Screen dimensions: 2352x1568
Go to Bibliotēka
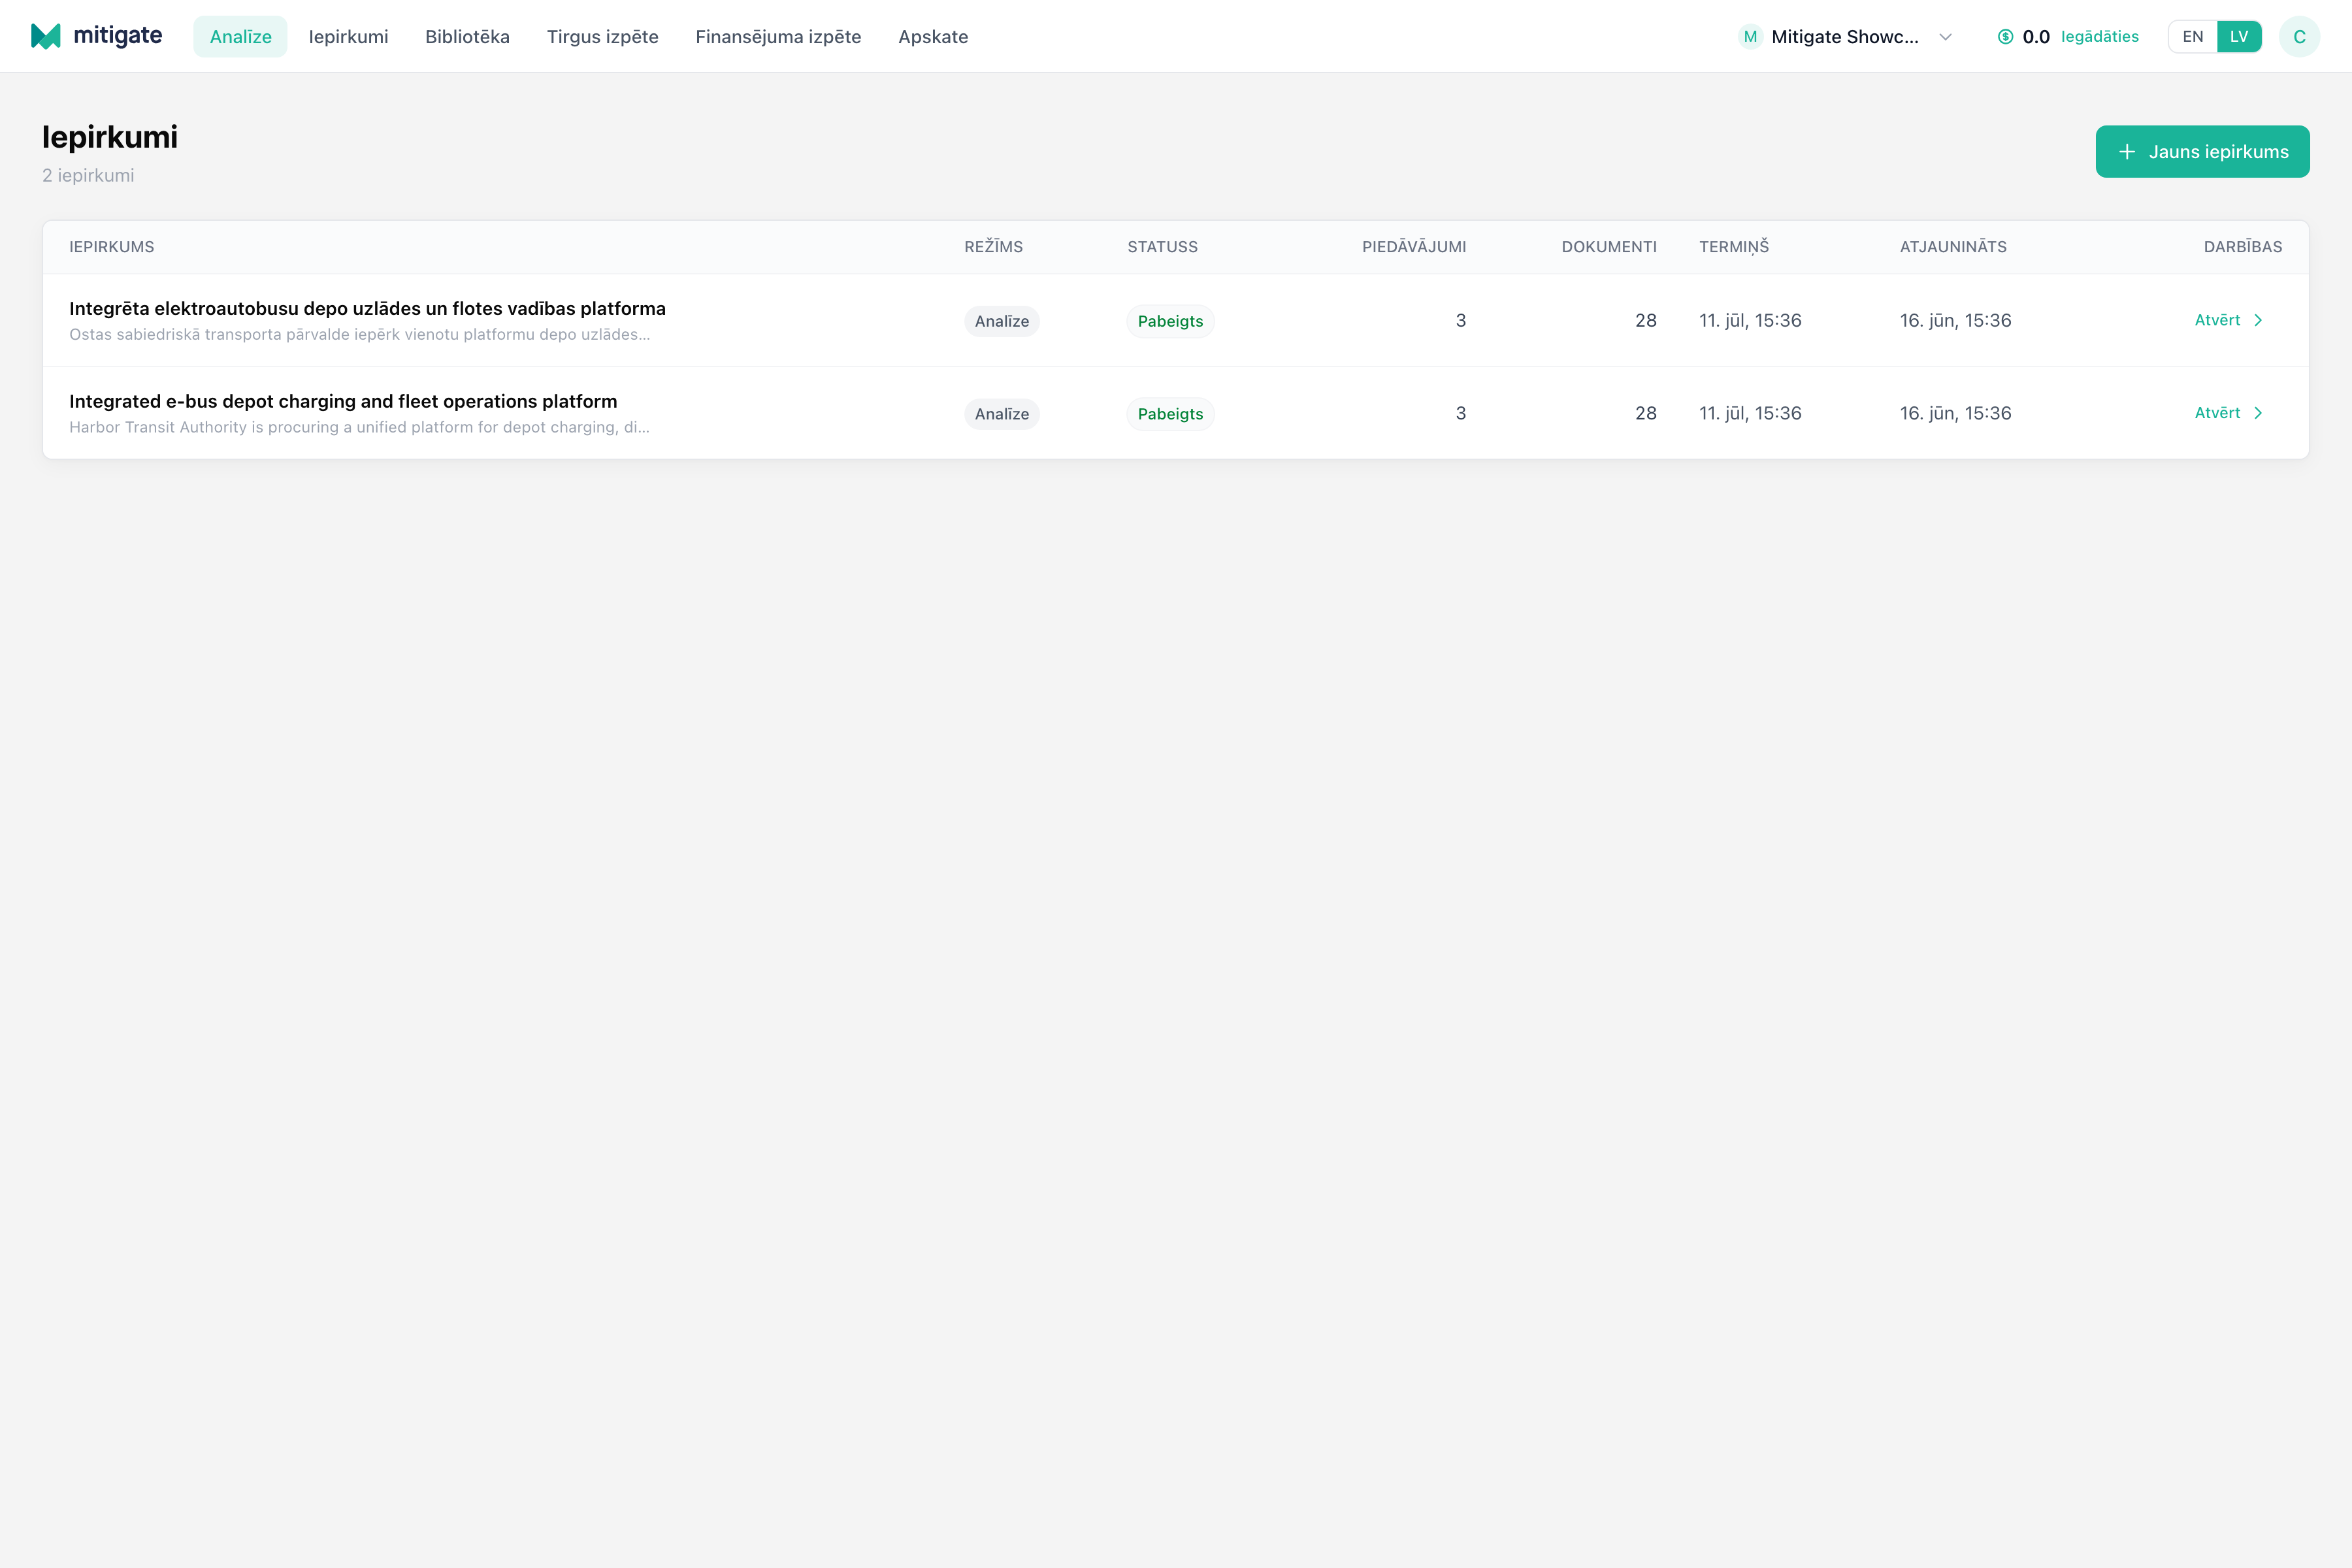click(467, 37)
